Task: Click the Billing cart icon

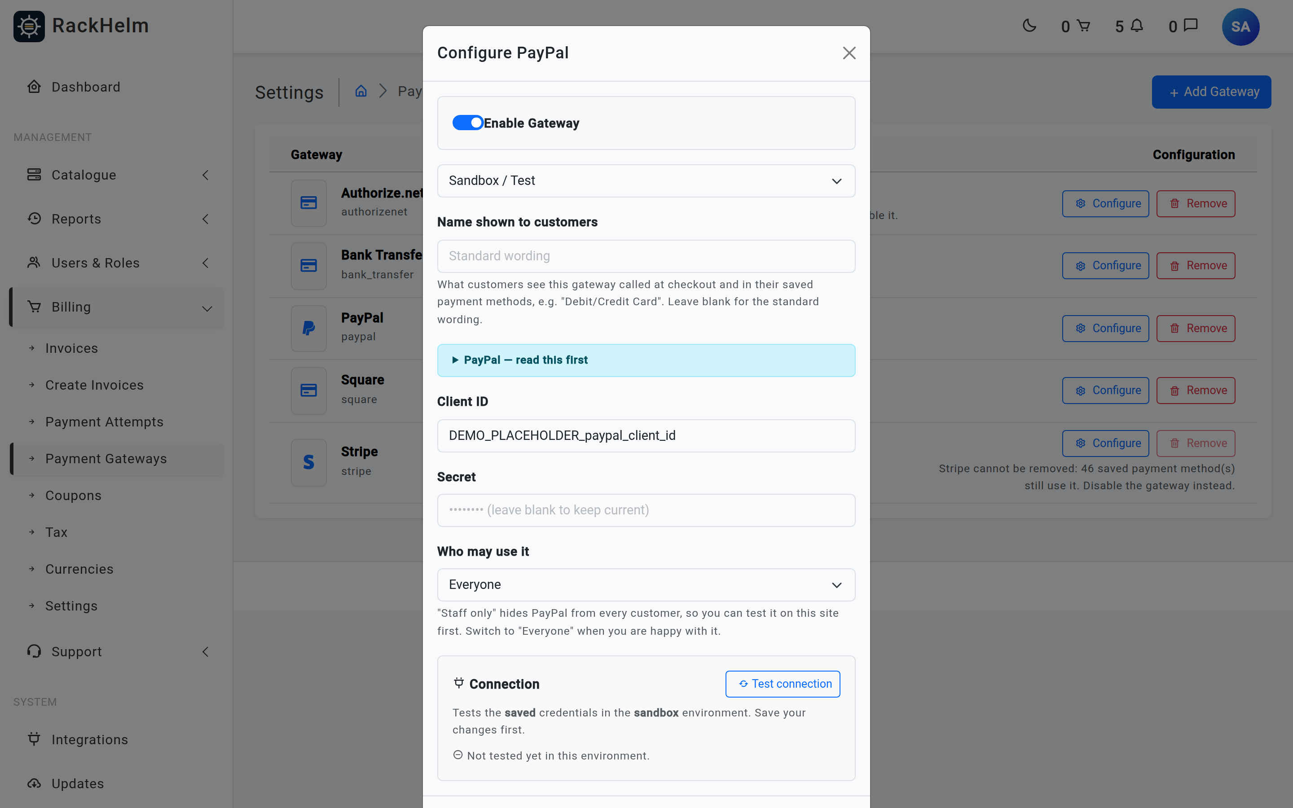Action: tap(34, 307)
